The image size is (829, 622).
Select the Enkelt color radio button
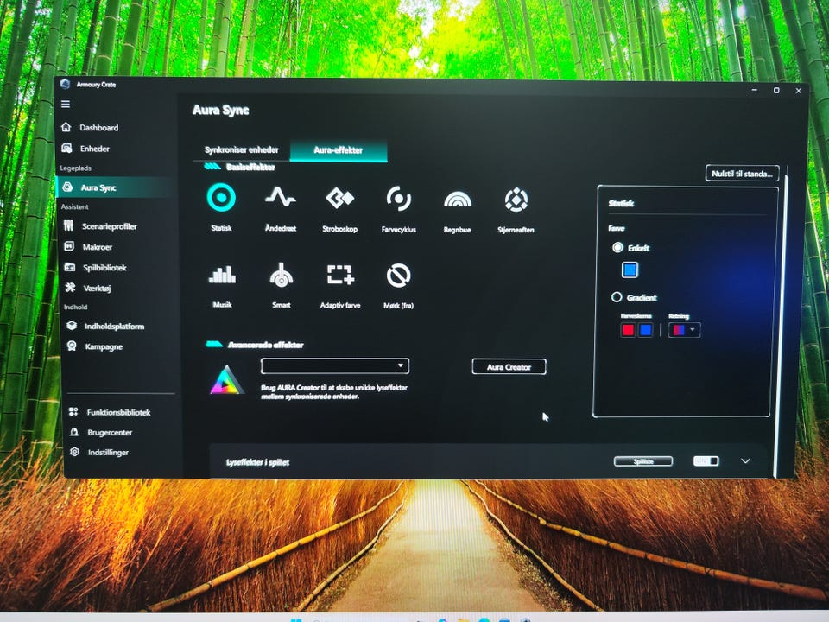[x=617, y=247]
